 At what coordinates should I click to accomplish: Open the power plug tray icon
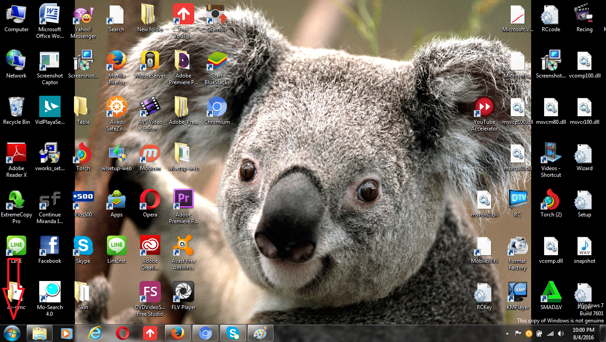[x=539, y=333]
